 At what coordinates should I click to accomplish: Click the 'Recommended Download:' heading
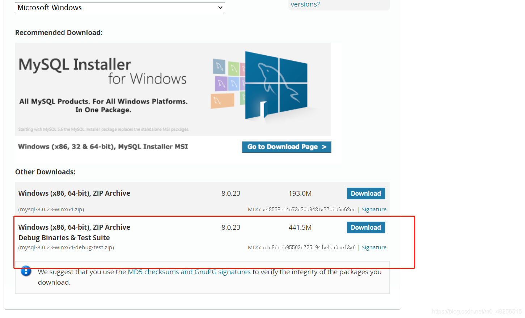(x=59, y=33)
